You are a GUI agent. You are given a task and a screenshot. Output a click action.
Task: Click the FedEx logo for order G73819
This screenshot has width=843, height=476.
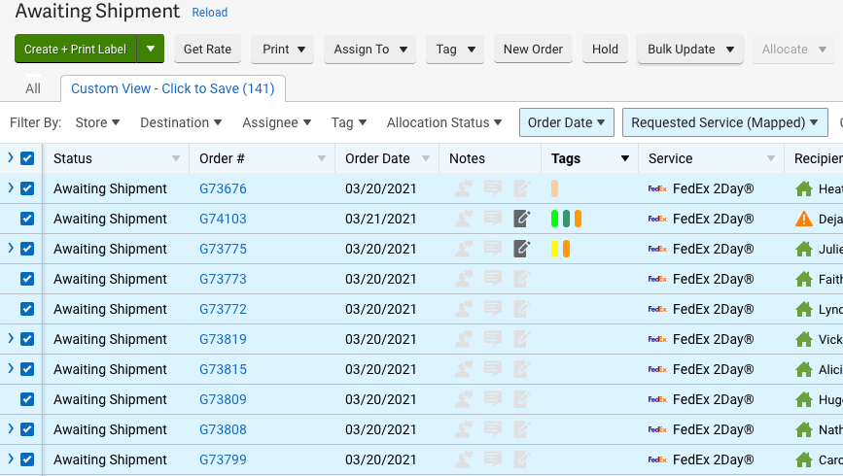click(658, 340)
